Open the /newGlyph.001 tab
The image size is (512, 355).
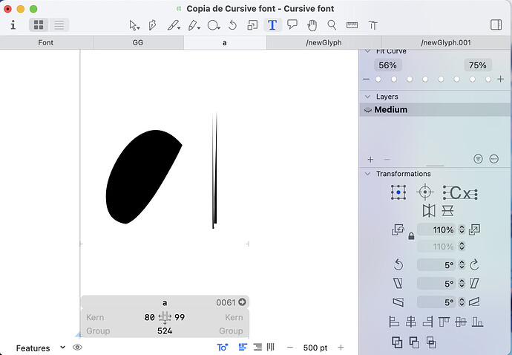coord(445,43)
